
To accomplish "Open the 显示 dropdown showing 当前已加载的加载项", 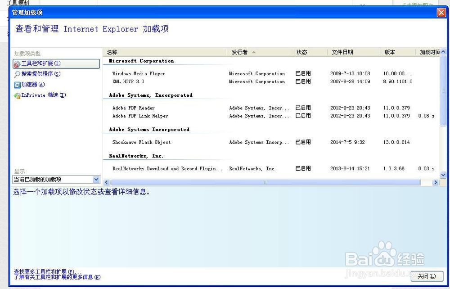I will 56,179.
